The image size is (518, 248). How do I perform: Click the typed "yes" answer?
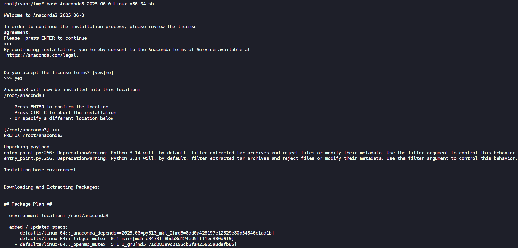tap(19, 78)
